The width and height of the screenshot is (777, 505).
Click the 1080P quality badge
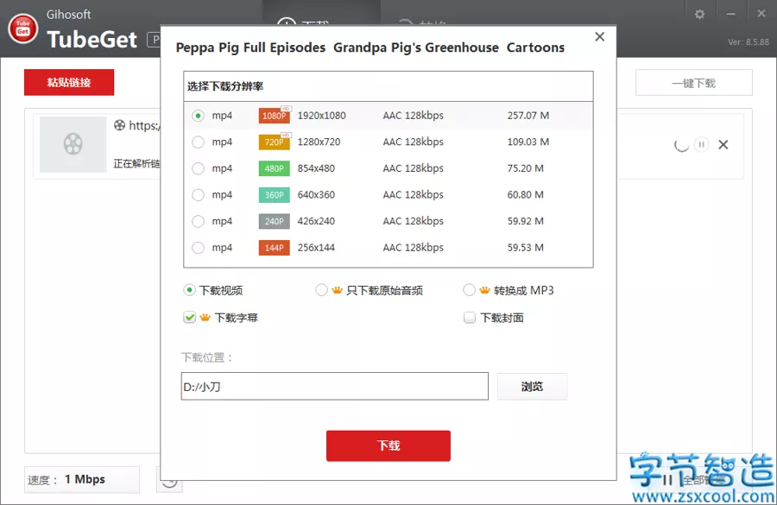click(275, 116)
